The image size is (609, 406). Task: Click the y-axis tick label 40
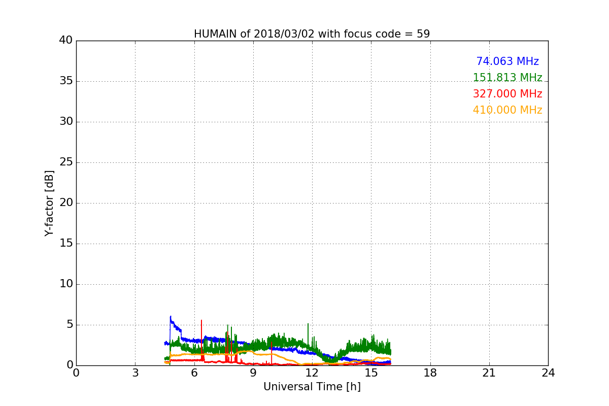click(x=66, y=41)
